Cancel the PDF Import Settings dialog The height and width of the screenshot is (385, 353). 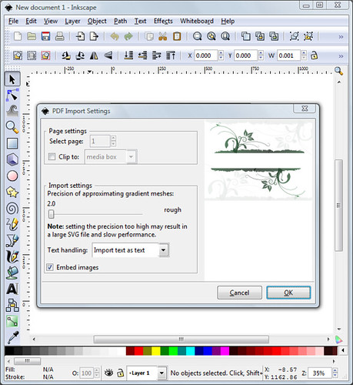tap(239, 293)
